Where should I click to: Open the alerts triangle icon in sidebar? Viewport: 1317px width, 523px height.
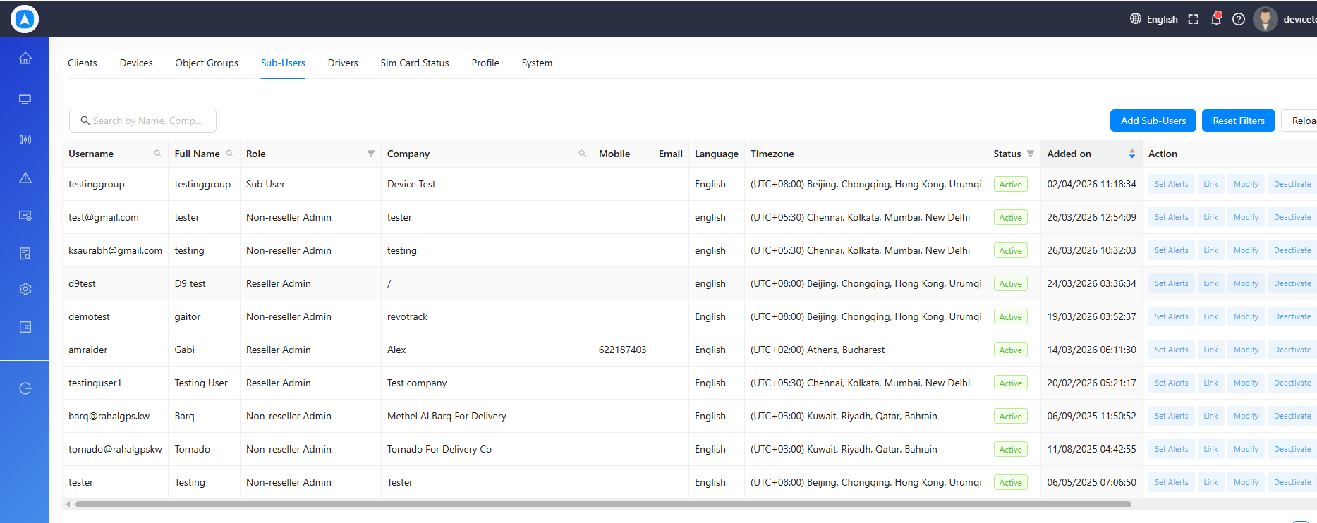(x=25, y=178)
